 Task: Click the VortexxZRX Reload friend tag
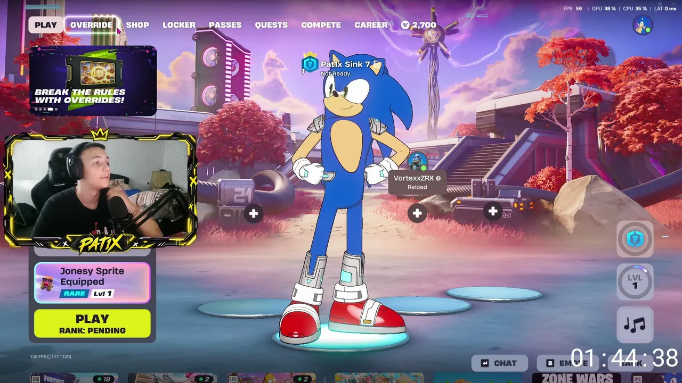417,182
